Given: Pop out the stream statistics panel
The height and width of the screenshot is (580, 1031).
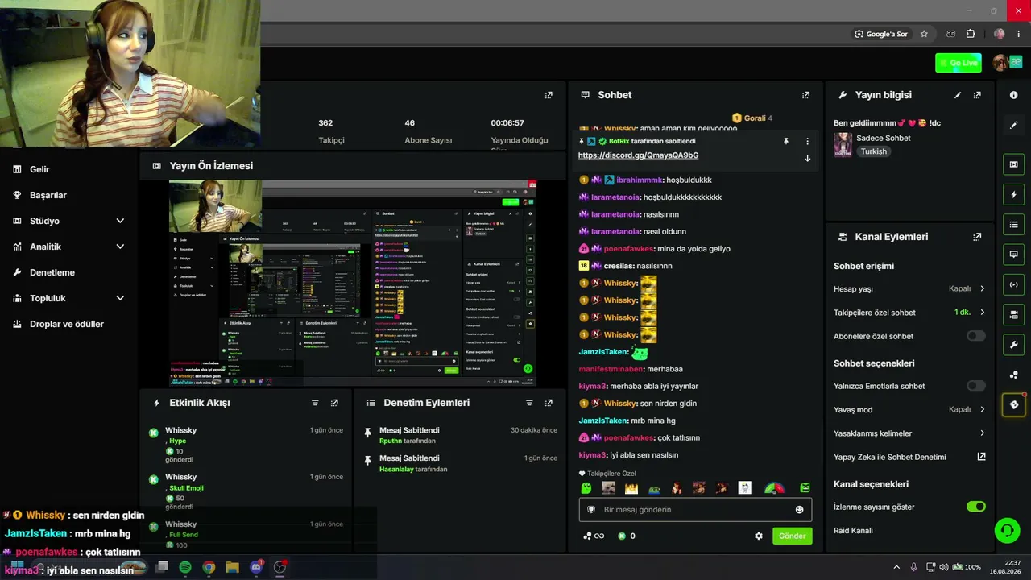Looking at the screenshot, I should [549, 95].
